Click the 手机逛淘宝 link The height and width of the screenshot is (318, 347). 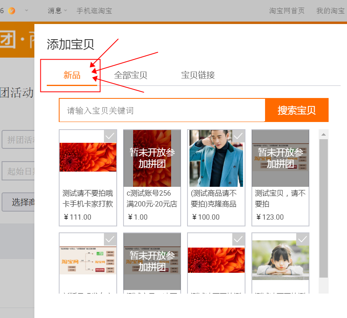click(x=94, y=11)
